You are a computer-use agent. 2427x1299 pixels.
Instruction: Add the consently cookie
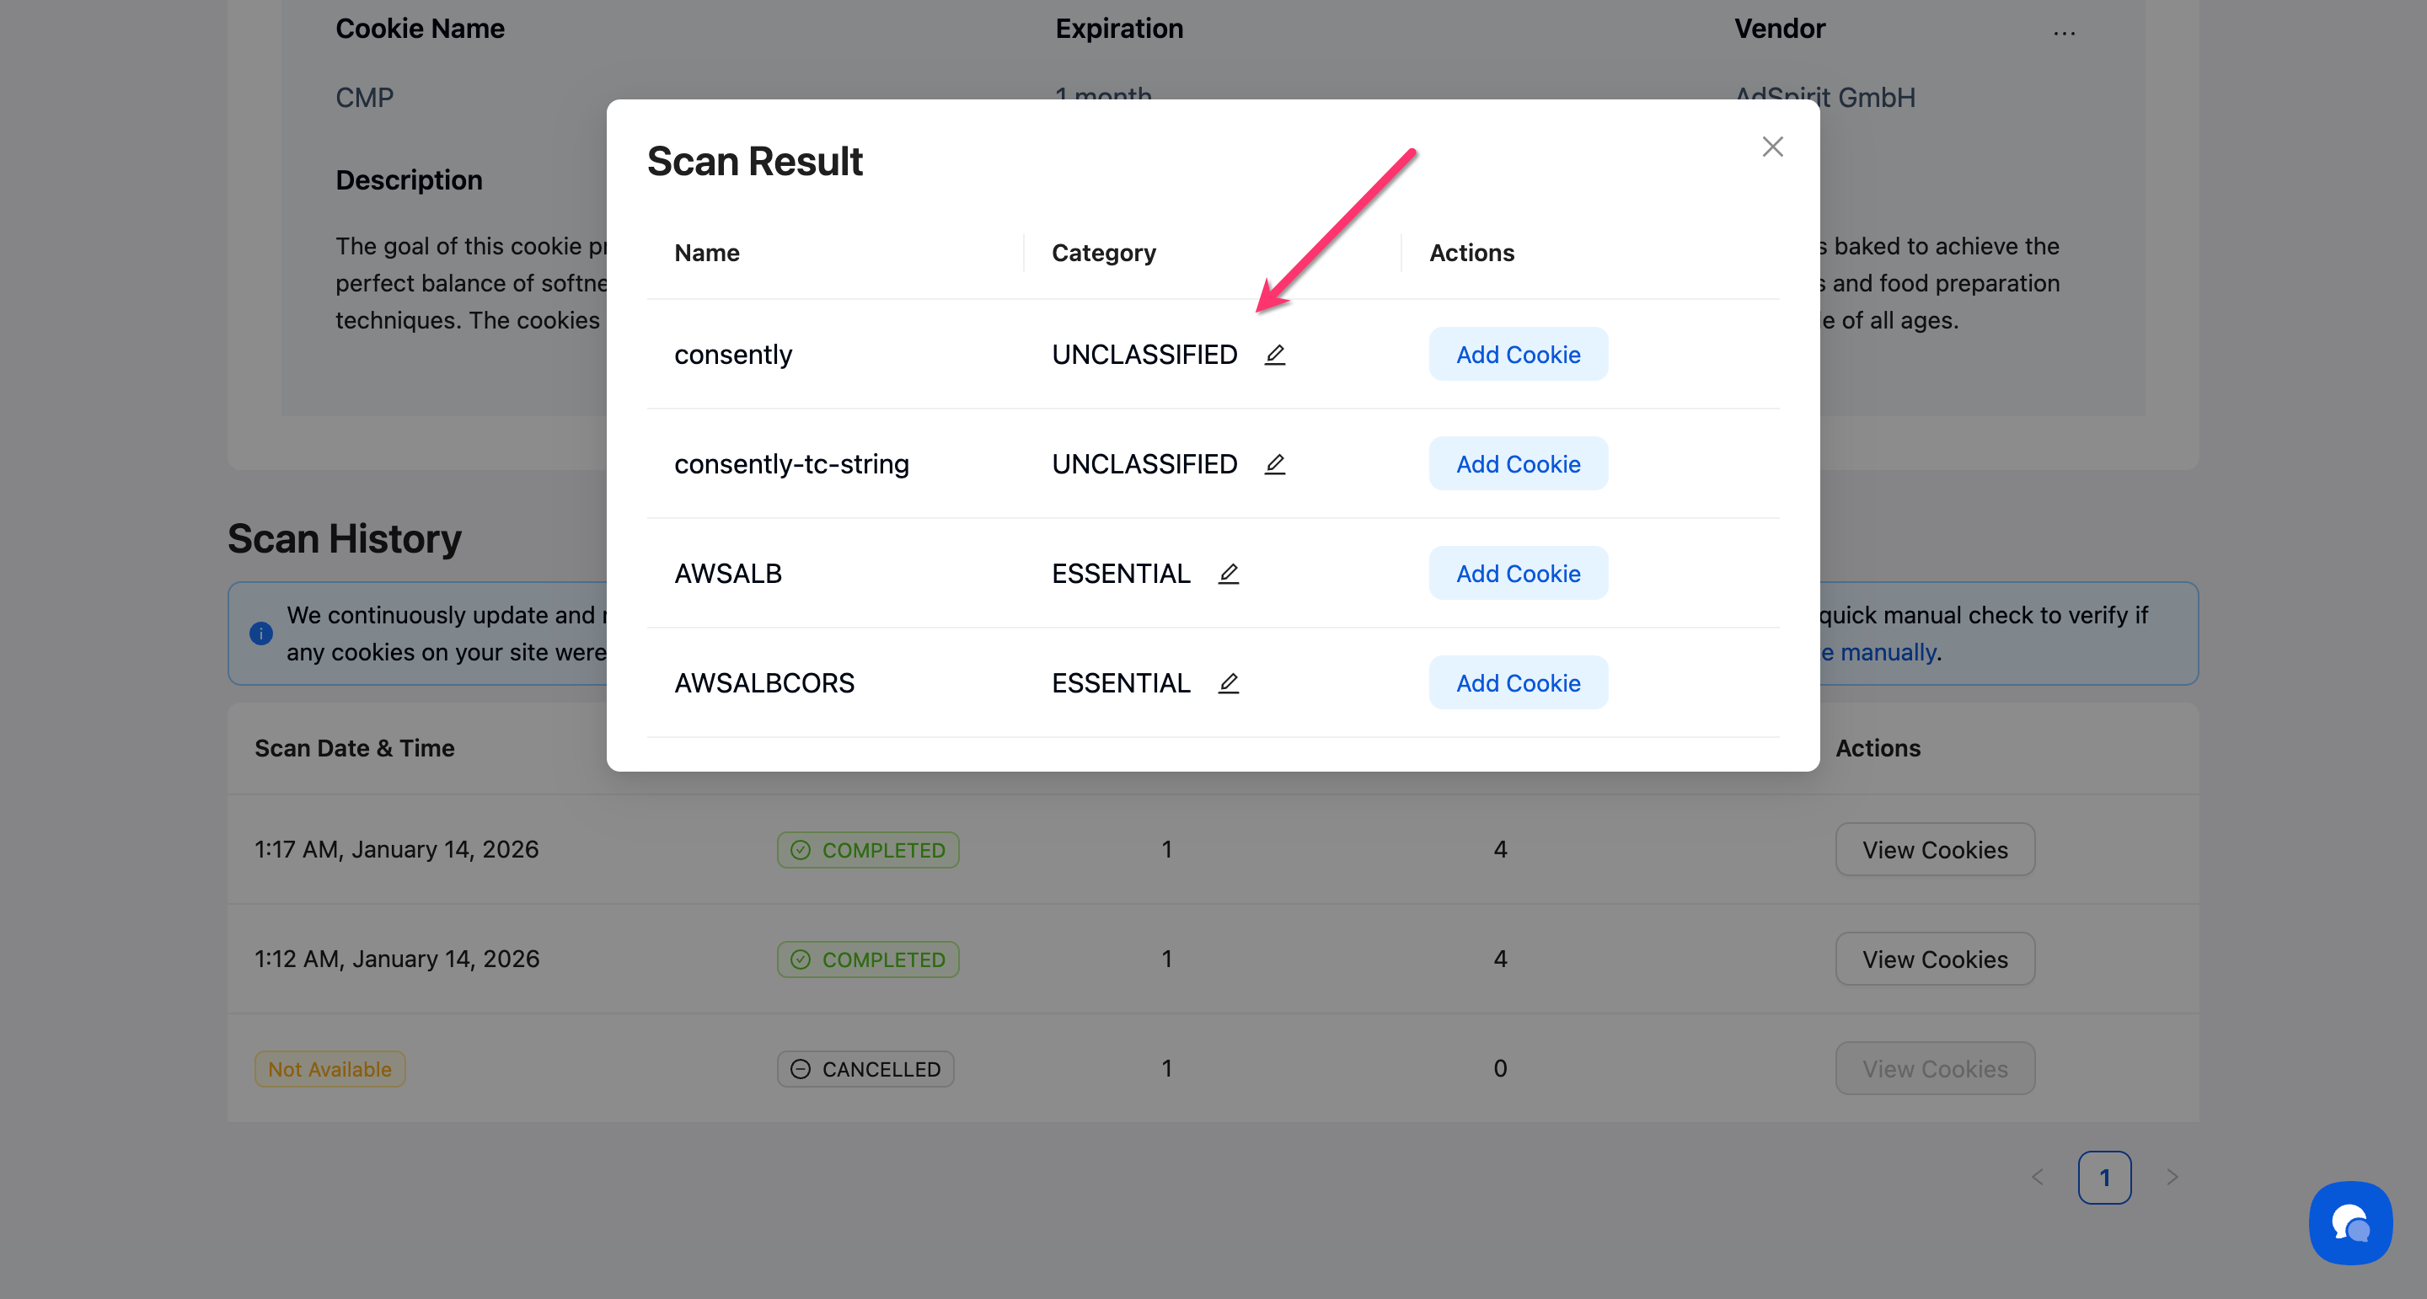tap(1518, 354)
